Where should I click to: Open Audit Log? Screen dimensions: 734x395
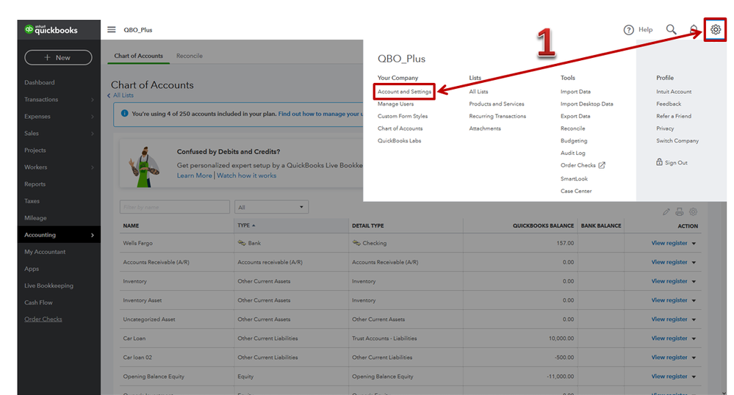tap(573, 153)
